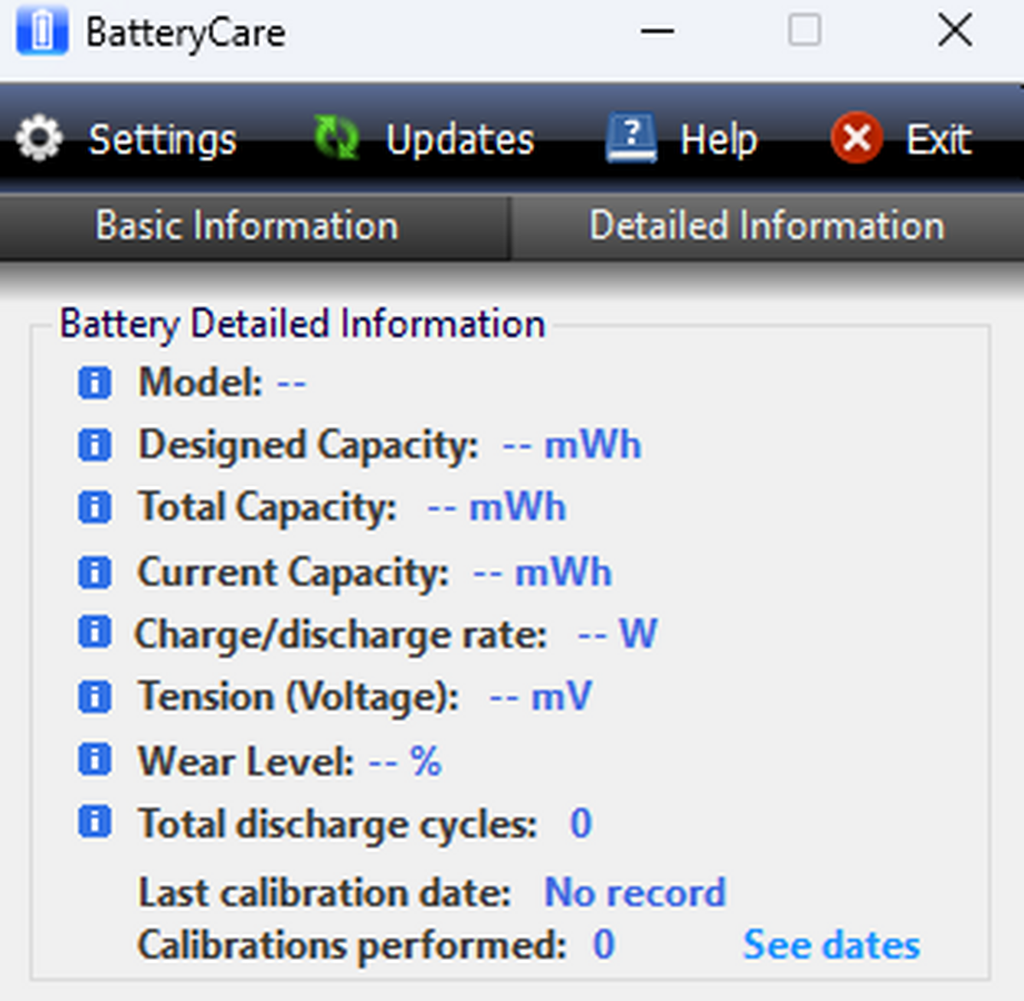Viewport: 1024px width, 1001px height.
Task: Click the "Charge/discharge rate:" label
Action: 341,635
